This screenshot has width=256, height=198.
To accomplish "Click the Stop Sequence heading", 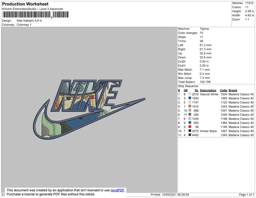I will coord(188,86).
